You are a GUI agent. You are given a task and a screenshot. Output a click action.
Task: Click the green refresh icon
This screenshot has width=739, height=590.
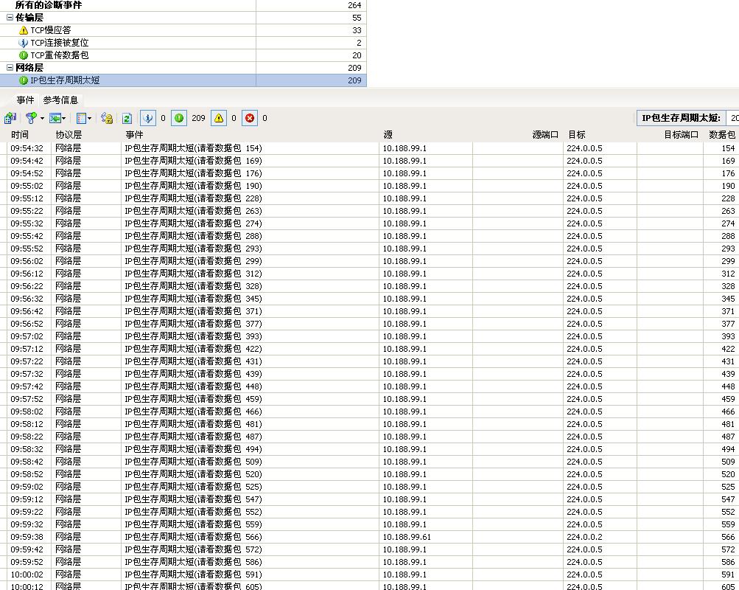[x=127, y=118]
